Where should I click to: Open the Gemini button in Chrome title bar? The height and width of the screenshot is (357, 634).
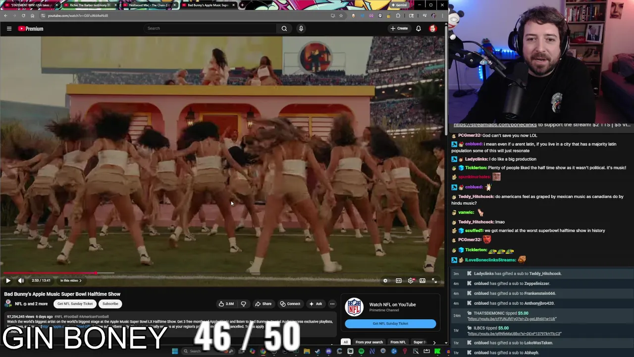click(399, 5)
